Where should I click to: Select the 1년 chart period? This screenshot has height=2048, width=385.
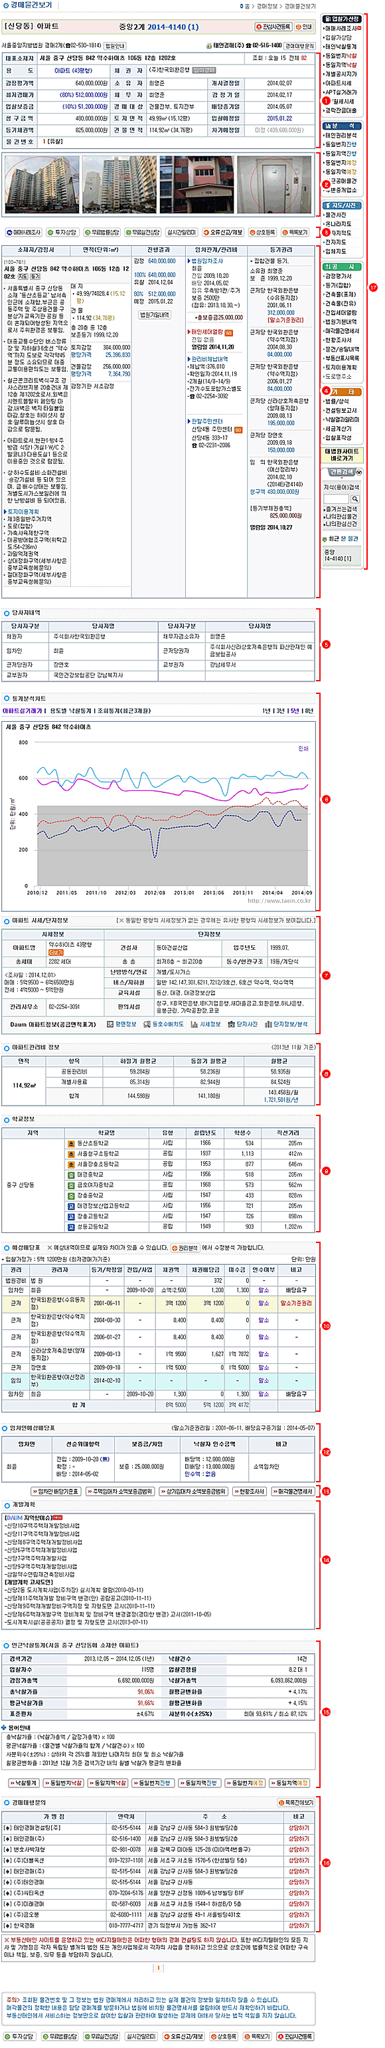(267, 711)
